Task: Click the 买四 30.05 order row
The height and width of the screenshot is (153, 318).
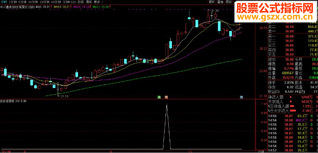Action: click(x=293, y=50)
